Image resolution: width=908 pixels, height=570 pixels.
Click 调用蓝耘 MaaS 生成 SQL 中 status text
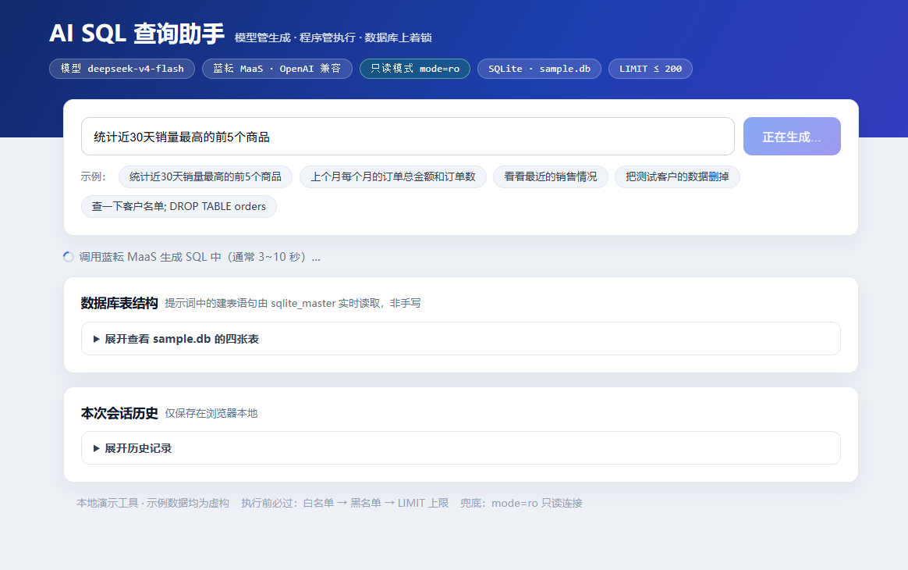(x=200, y=257)
